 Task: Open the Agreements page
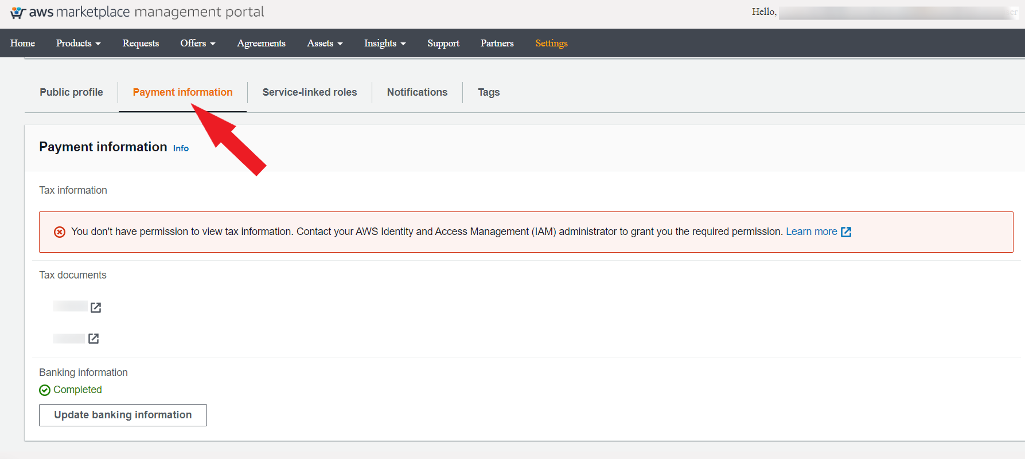pos(261,43)
